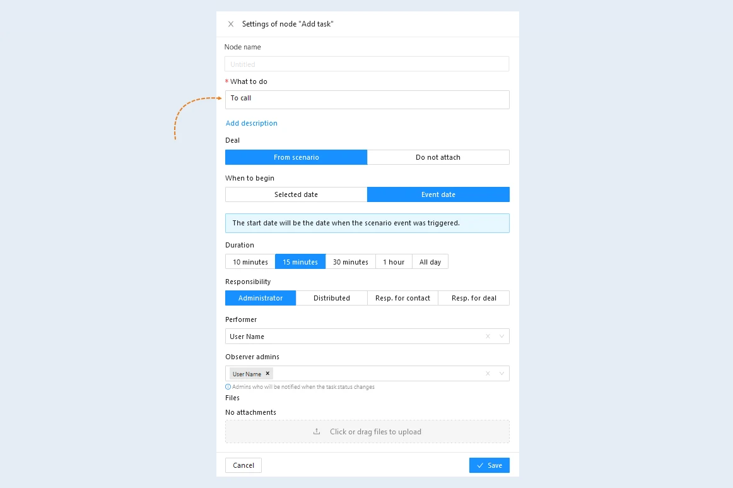Click the upload icon in the files drop area
This screenshot has width=733, height=488.
pos(317,431)
